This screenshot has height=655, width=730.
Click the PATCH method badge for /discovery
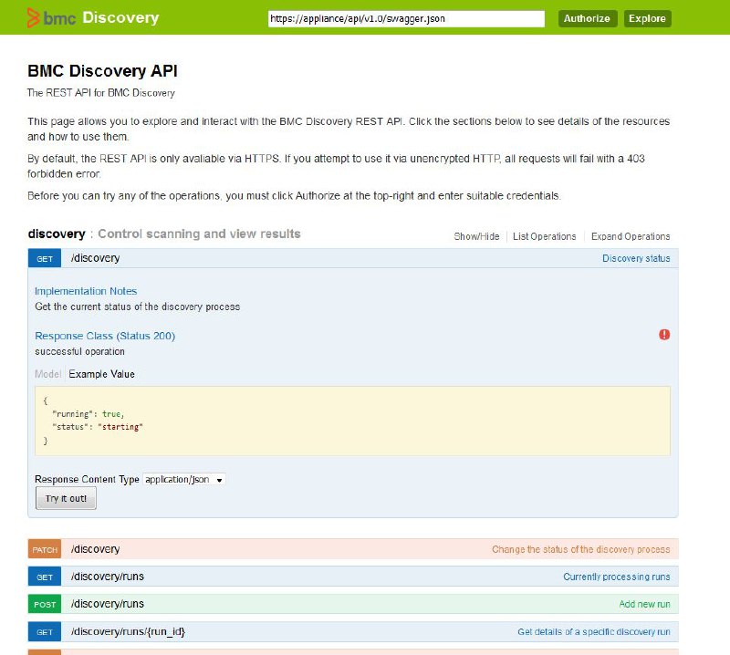click(45, 549)
